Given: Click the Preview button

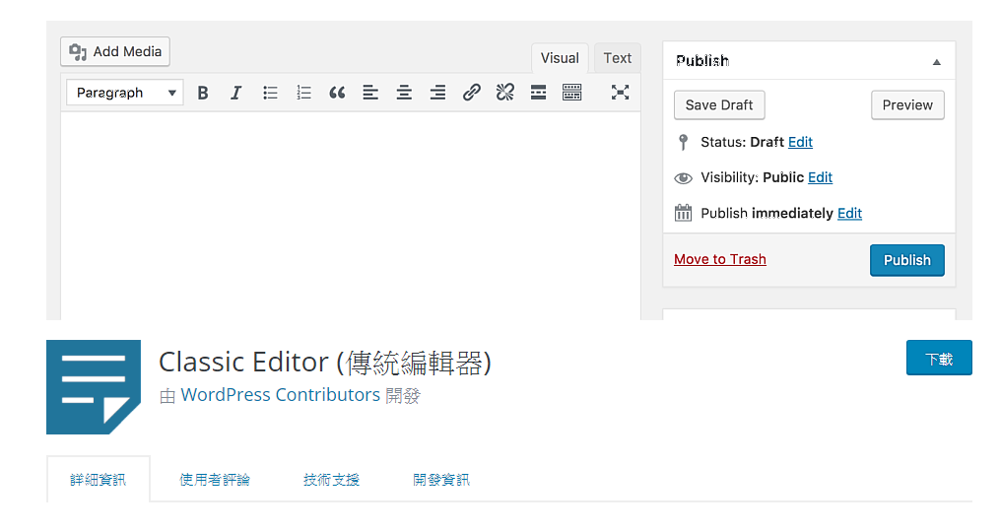Looking at the screenshot, I should coord(907,105).
